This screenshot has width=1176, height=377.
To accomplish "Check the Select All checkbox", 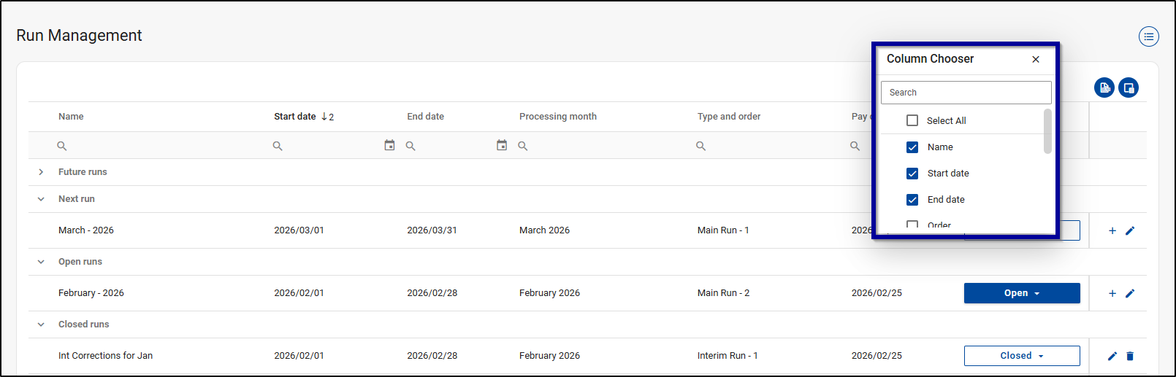I will 912,121.
